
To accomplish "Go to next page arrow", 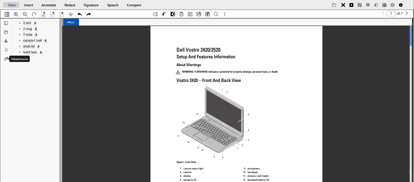I will click(x=407, y=13).
